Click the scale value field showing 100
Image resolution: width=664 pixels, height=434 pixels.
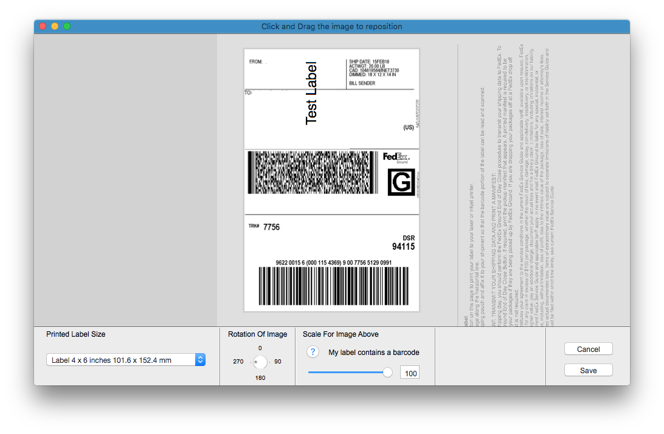(x=410, y=373)
